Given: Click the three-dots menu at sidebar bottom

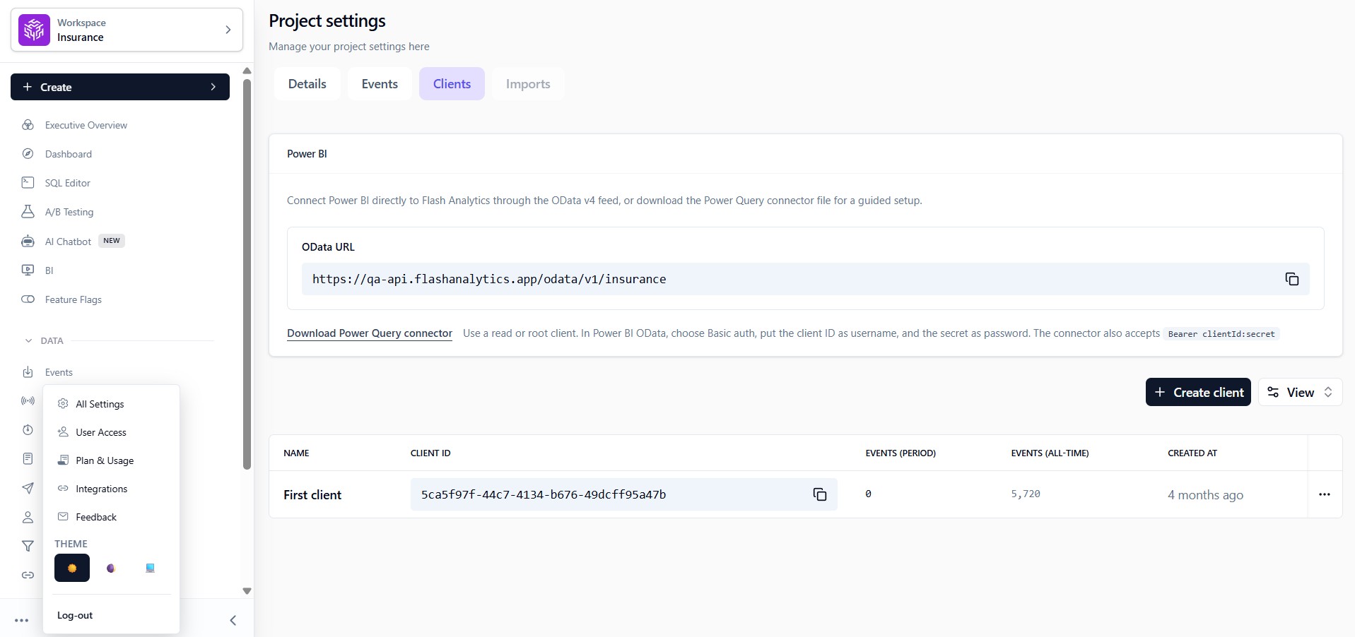Looking at the screenshot, I should pos(22,621).
